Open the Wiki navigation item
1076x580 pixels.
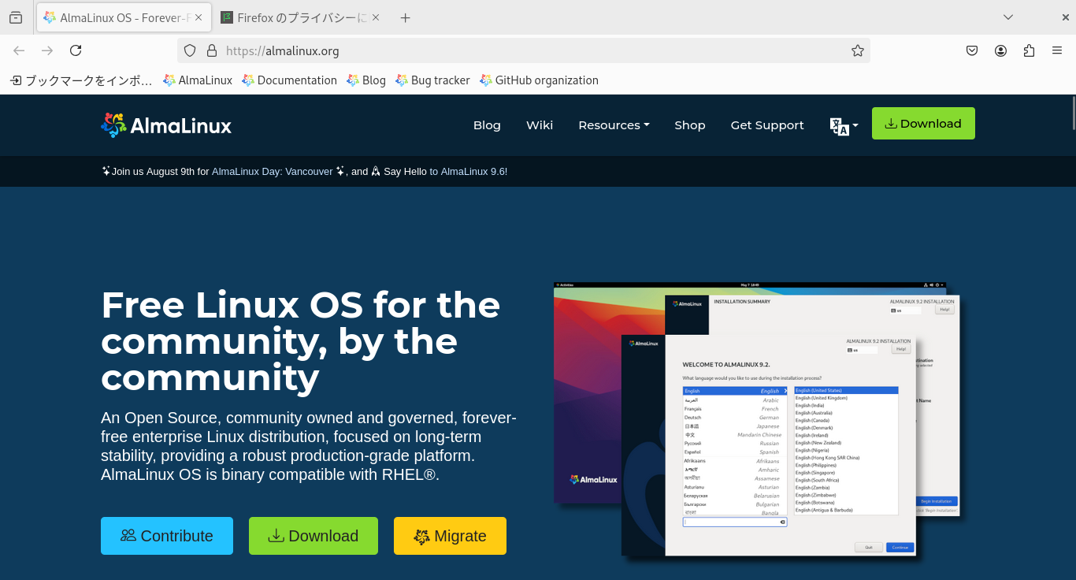(x=540, y=125)
